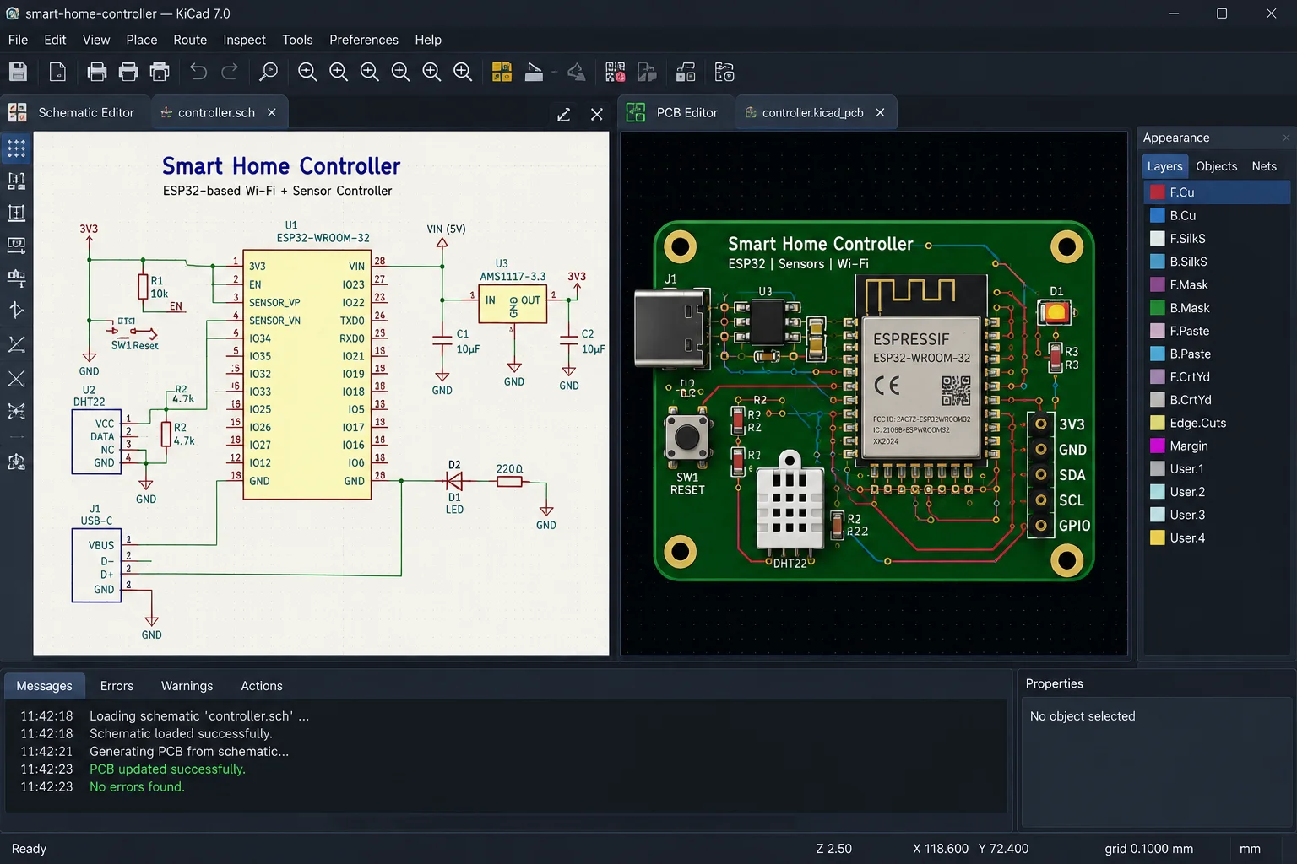This screenshot has width=1297, height=864.
Task: Open the View menu
Action: coord(96,40)
